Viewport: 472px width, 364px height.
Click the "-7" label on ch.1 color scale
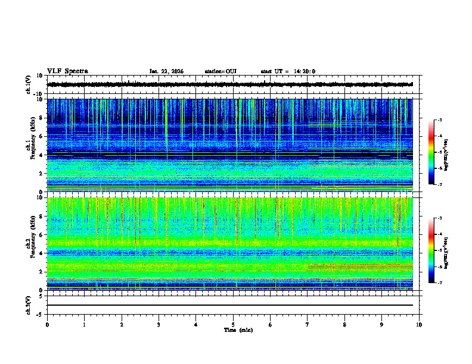point(440,184)
